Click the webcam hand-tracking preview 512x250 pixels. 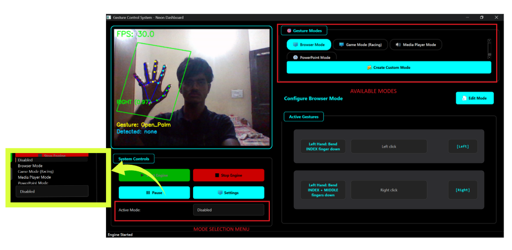point(191,88)
